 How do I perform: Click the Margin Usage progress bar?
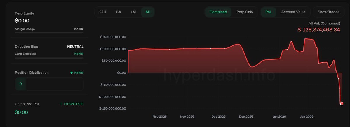(49, 33)
